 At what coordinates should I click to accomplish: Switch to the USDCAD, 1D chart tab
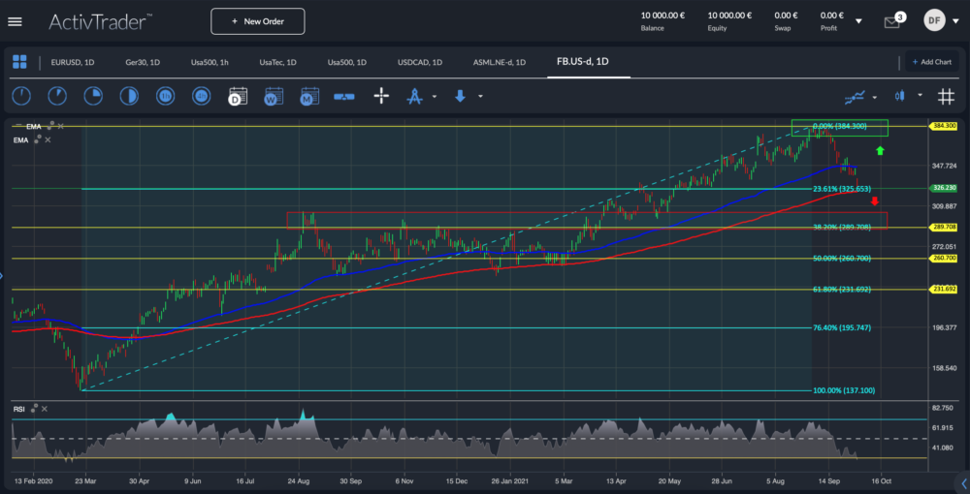[419, 62]
